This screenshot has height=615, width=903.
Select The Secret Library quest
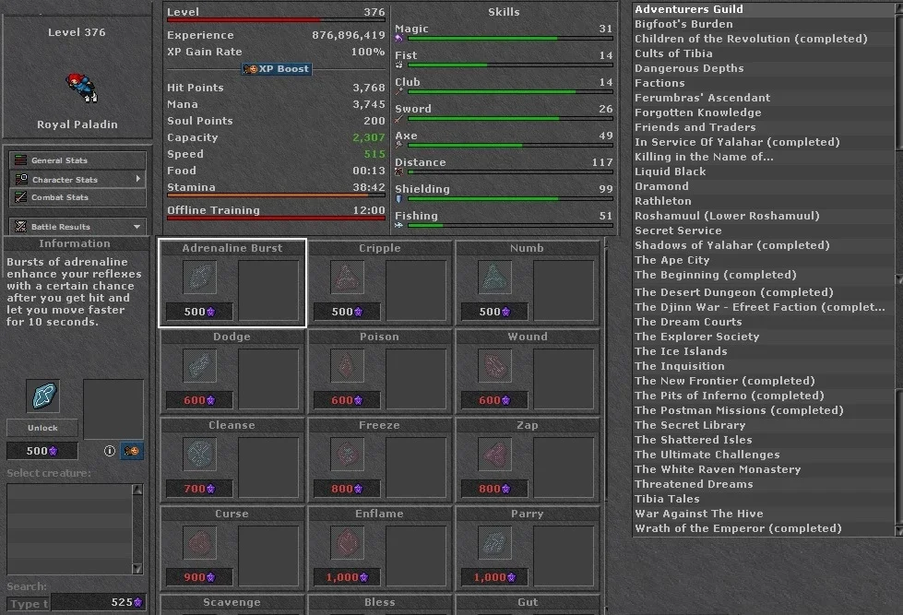click(x=764, y=426)
